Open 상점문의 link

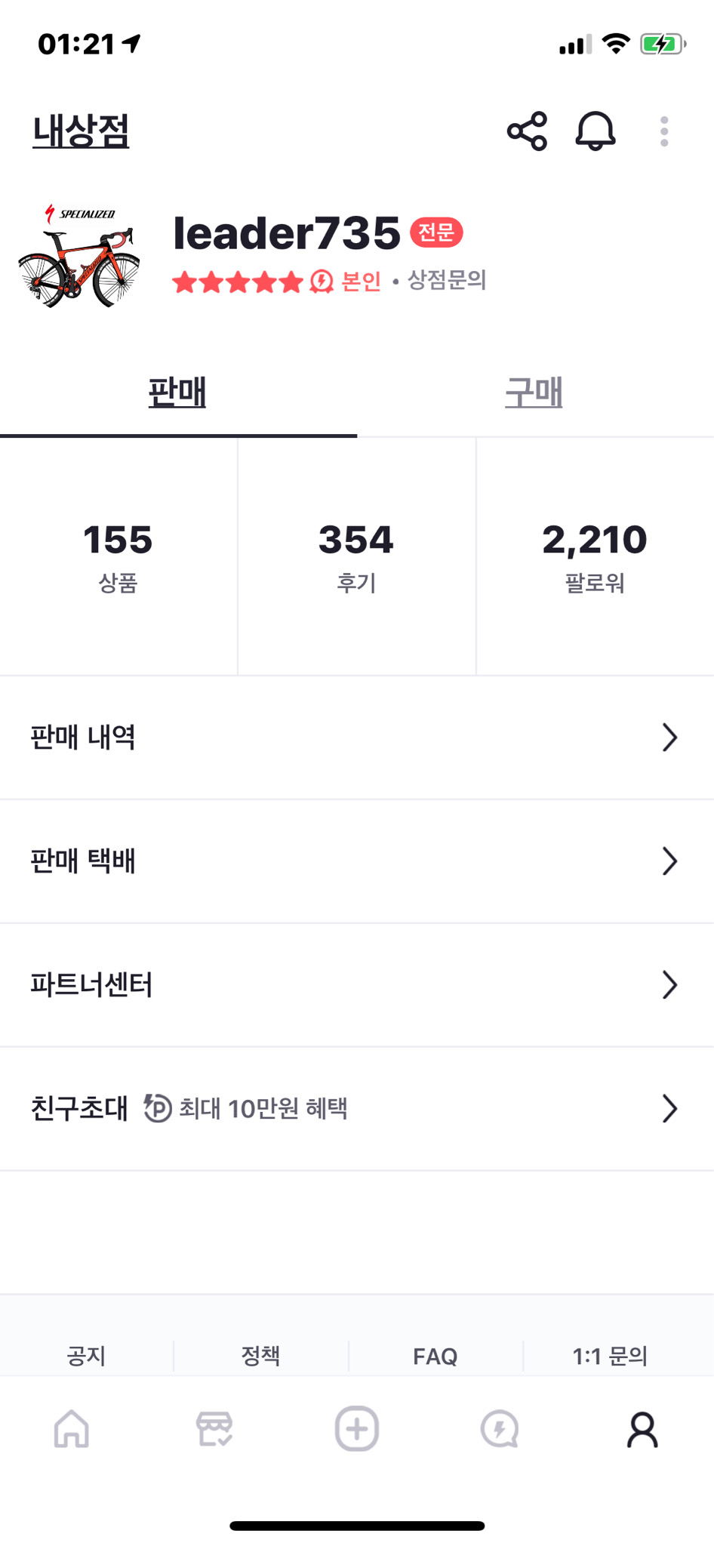tap(445, 282)
